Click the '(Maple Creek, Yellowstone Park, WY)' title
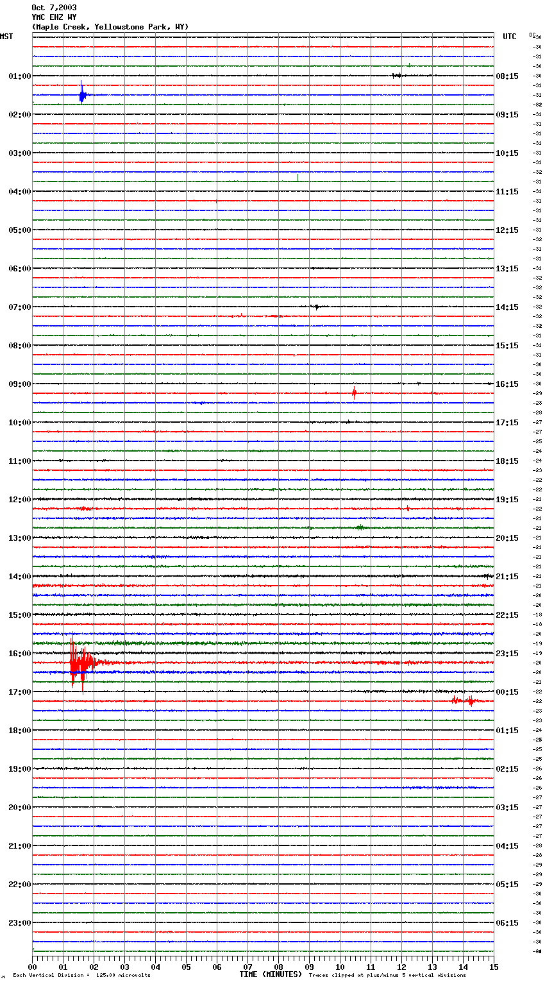545x984 pixels. point(110,27)
